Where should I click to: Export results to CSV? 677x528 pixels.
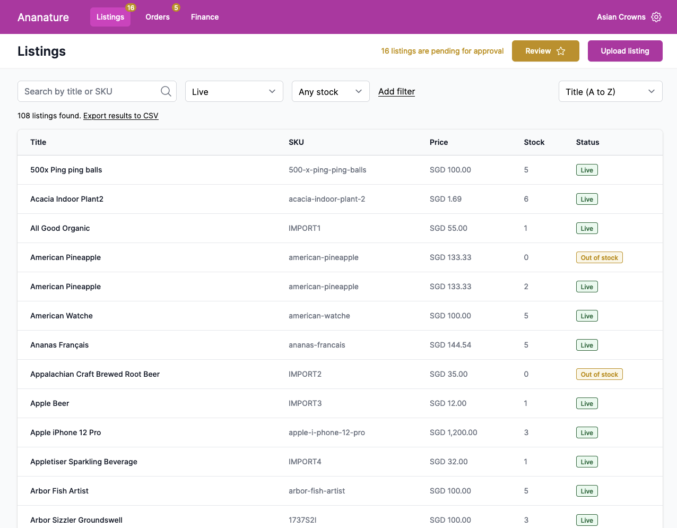(120, 116)
